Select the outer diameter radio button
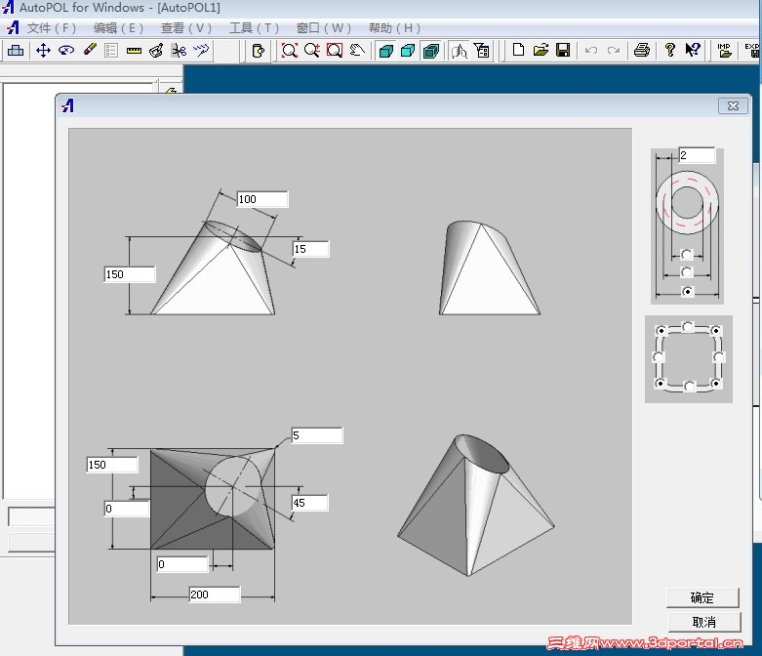762x656 pixels. pyautogui.click(x=688, y=292)
